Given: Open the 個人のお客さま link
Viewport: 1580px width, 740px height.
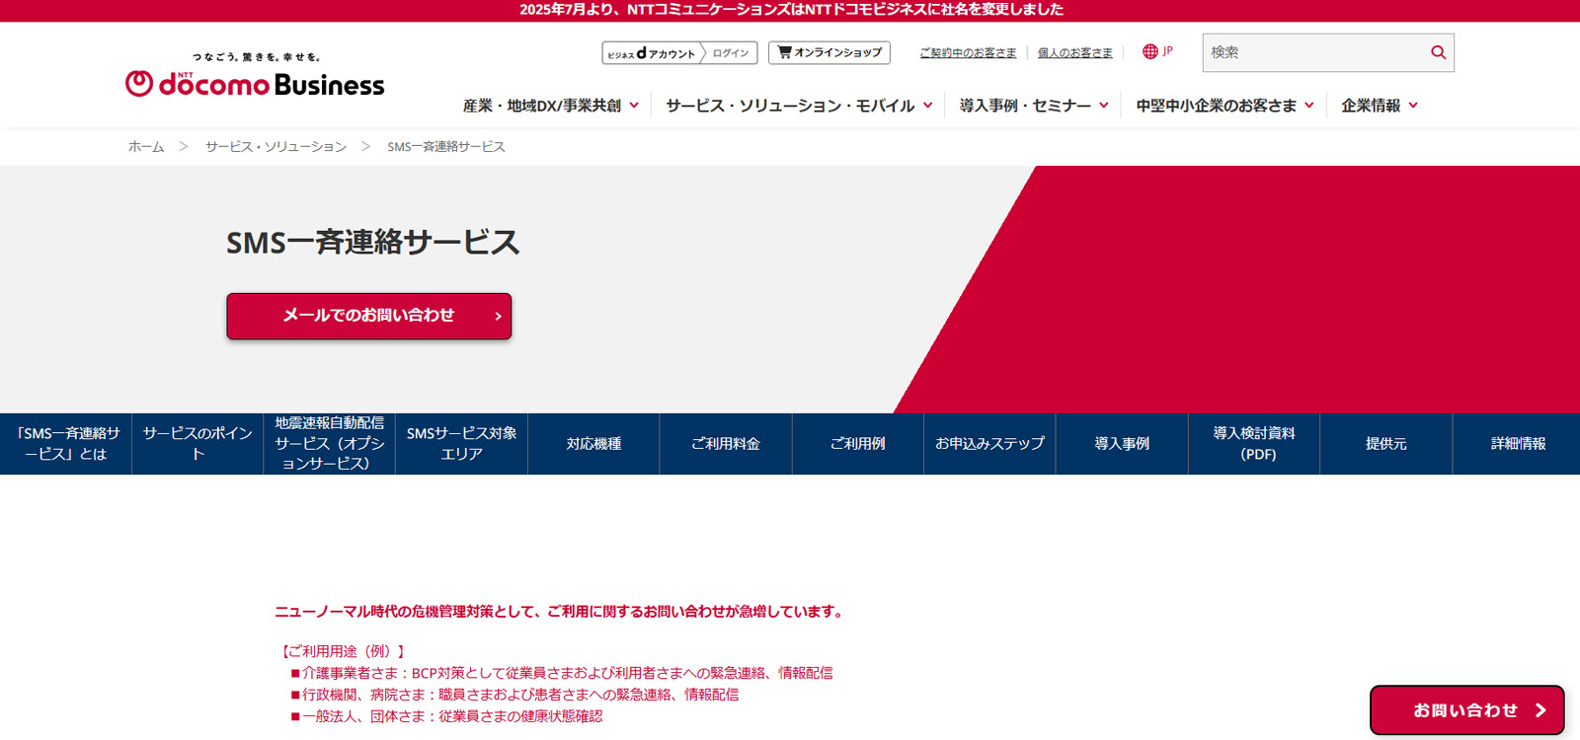Looking at the screenshot, I should (1074, 53).
